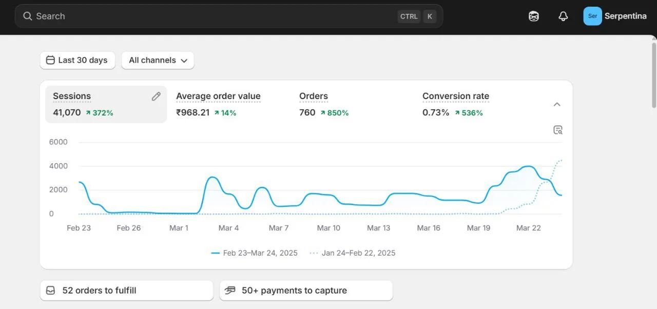Image resolution: width=657 pixels, height=309 pixels.
Task: Click the pencil edit icon on Sessions
Action: tap(156, 96)
